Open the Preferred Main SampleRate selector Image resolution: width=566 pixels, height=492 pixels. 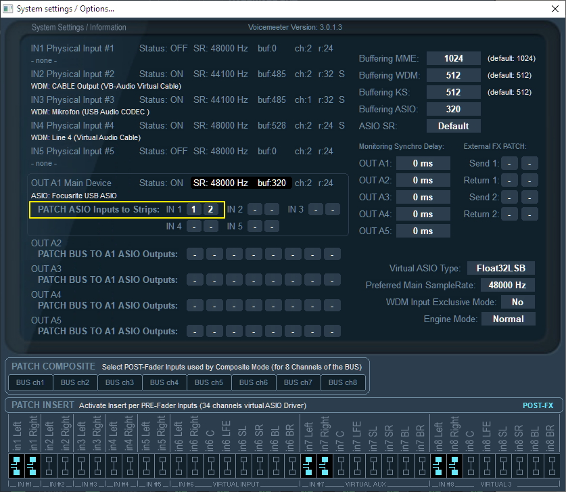click(x=507, y=285)
